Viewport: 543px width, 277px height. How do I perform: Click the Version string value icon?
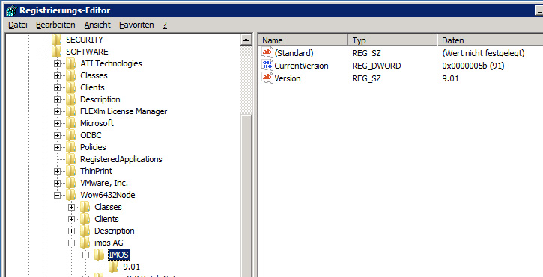[x=267, y=78]
